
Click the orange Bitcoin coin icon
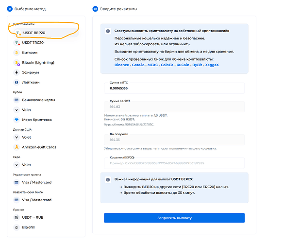pyautogui.click(x=17, y=52)
